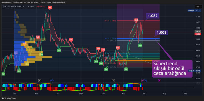Open the blue dividend D marker near Ara
204x101 pixels.
(x=52, y=81)
